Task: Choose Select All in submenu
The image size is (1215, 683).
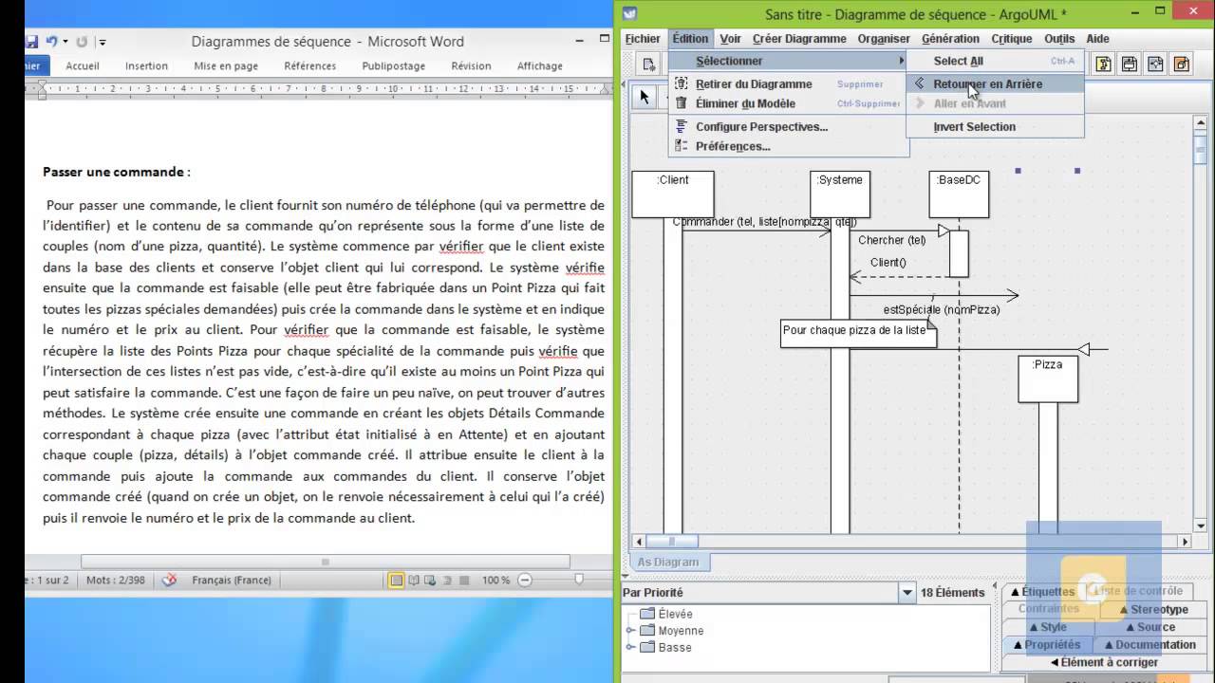Action: pyautogui.click(x=995, y=61)
